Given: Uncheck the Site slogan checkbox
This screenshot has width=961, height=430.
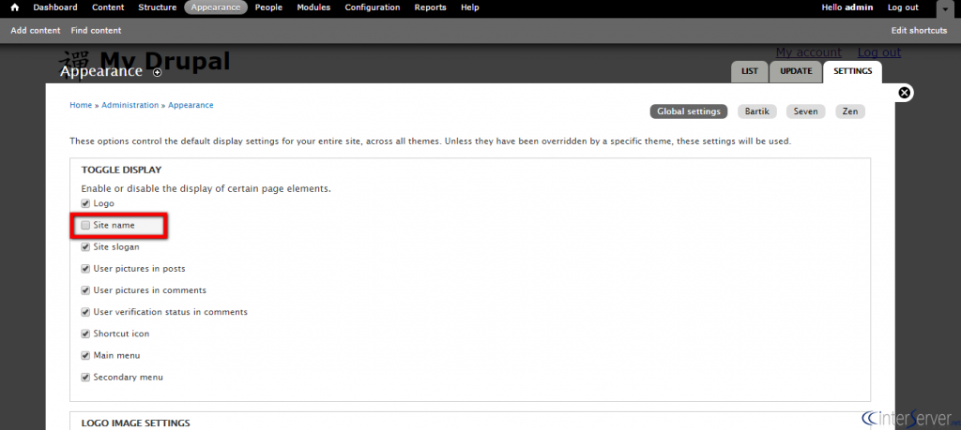Looking at the screenshot, I should 85,247.
